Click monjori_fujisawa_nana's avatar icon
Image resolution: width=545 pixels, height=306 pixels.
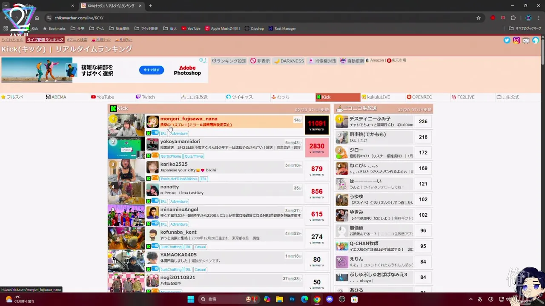click(x=152, y=122)
